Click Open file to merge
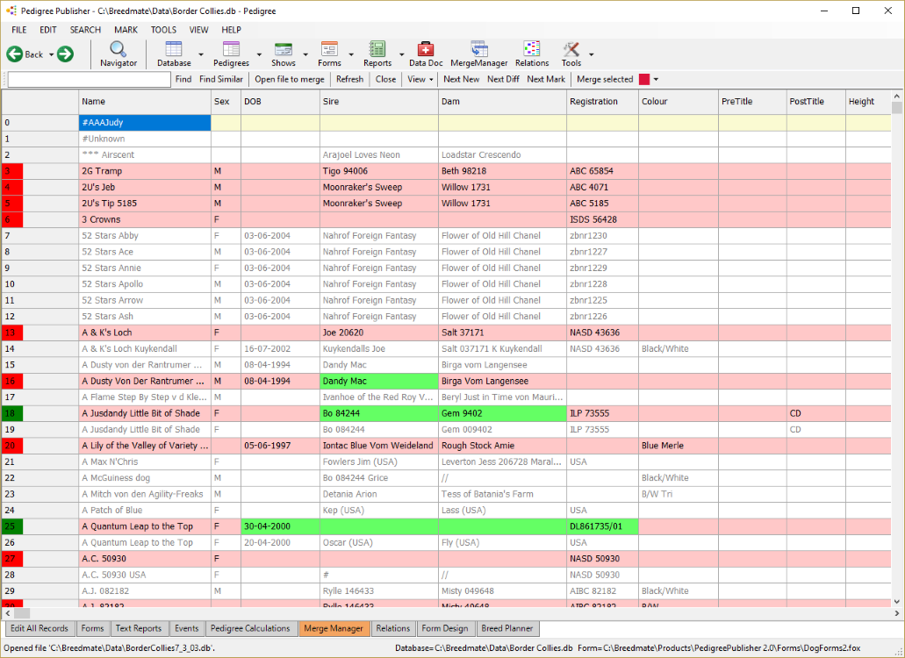The height and width of the screenshot is (658, 905). click(289, 79)
